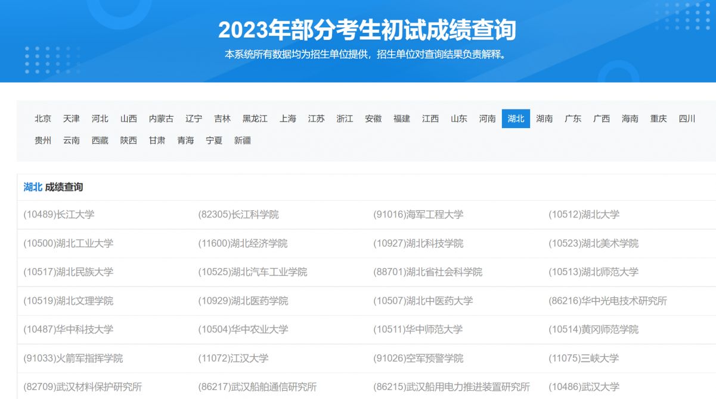Open the 山西 province tab
Image resolution: width=716 pixels, height=399 pixels.
coord(129,119)
